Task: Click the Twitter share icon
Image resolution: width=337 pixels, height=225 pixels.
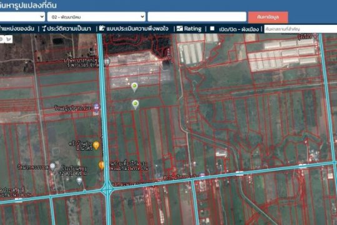Action: [9, 39]
